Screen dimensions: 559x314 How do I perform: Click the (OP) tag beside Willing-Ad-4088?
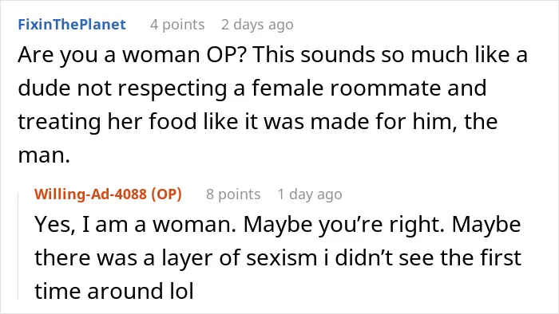pos(166,194)
